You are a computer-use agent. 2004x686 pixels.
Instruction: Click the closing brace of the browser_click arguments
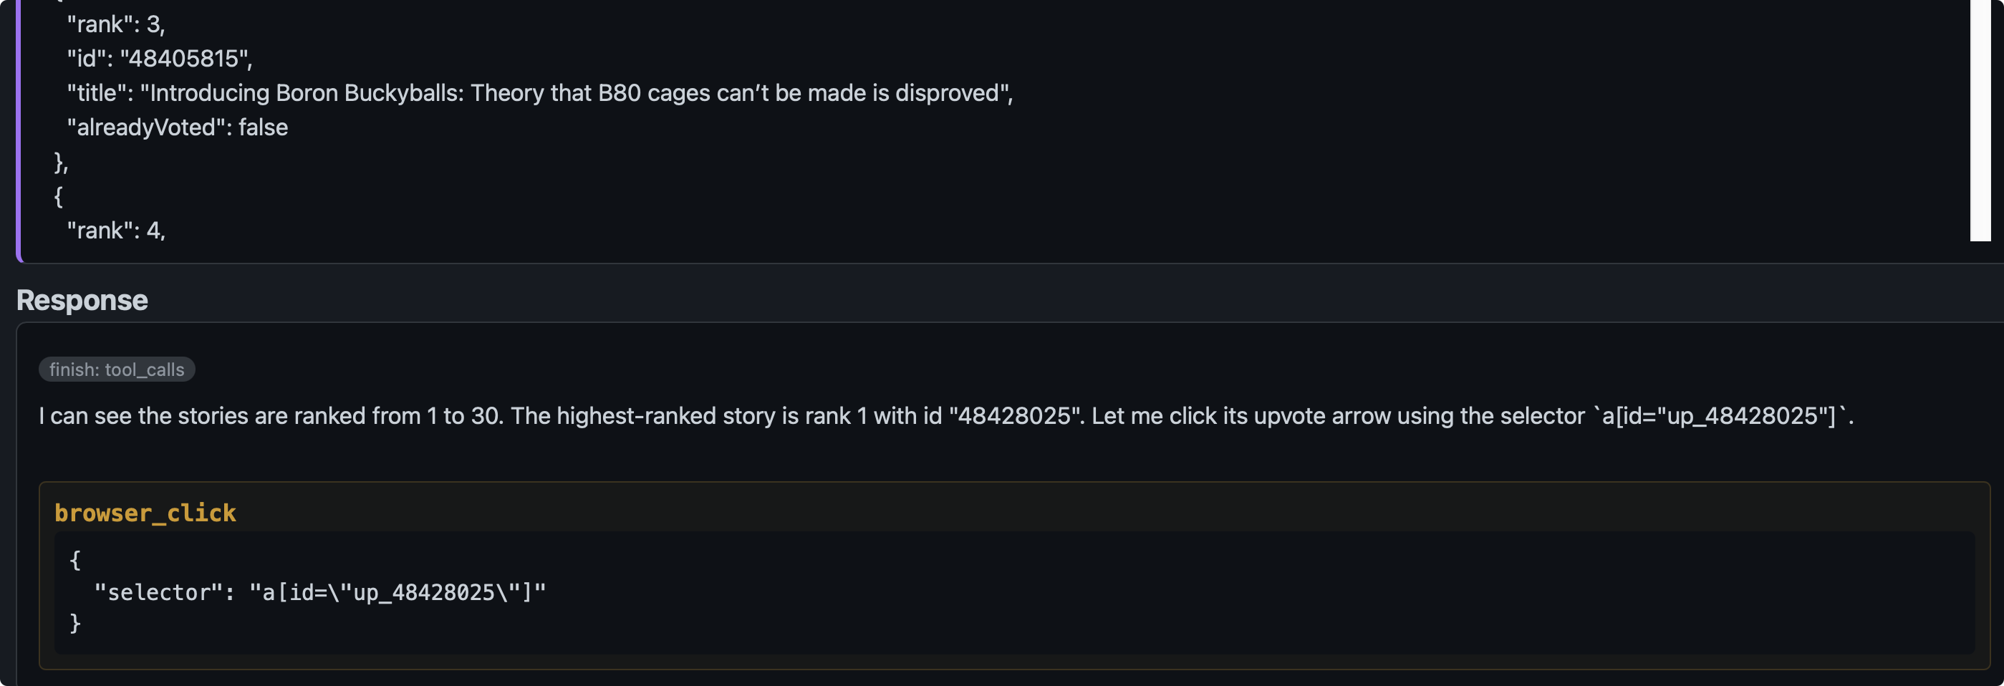pos(75,623)
